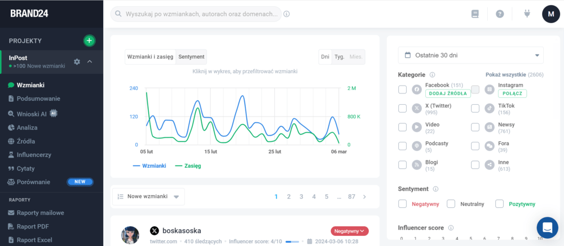Check the Facebook category checkbox
This screenshot has width=564, height=246.
point(403,90)
